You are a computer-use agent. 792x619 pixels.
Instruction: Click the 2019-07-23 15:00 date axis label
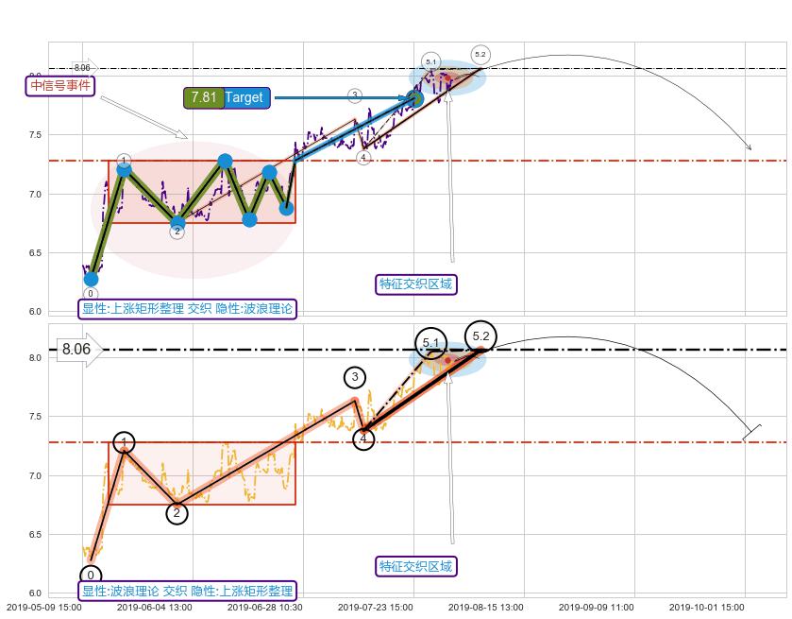[374, 608]
